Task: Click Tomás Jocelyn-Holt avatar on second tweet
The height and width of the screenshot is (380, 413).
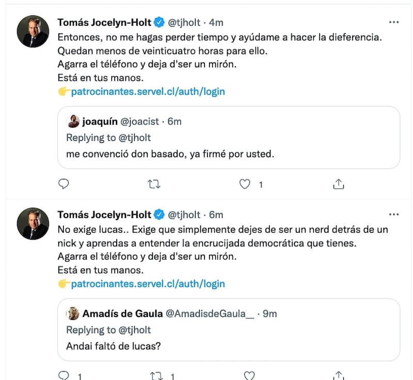Action: pos(33,223)
